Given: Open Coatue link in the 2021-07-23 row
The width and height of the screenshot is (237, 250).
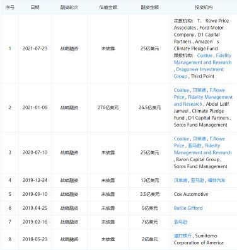Looking at the screenshot, I should 205,55.
